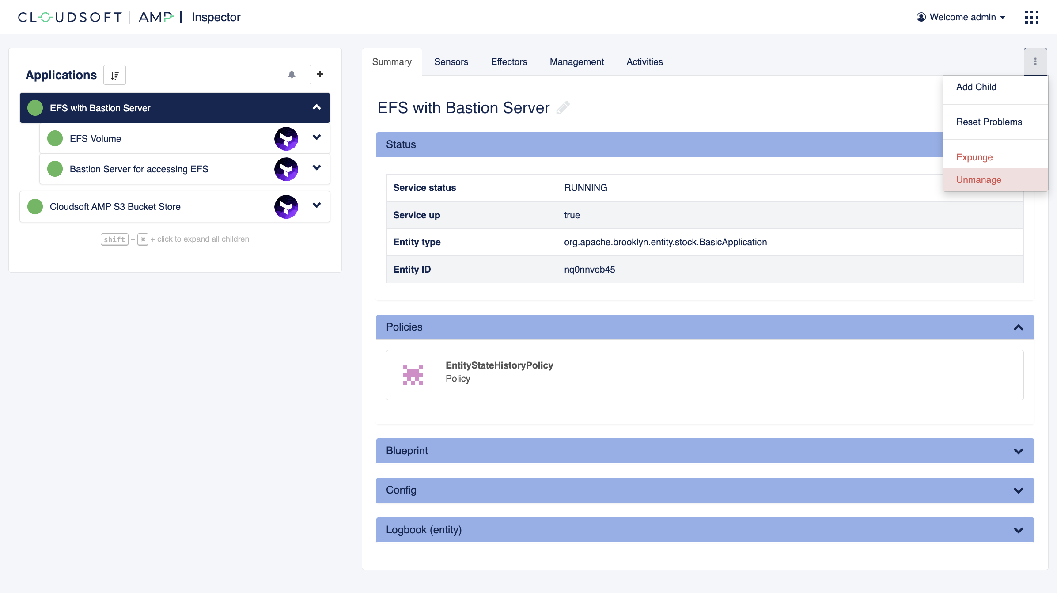Add a new application with plus button
Image resolution: width=1057 pixels, height=593 pixels.
[x=320, y=75]
